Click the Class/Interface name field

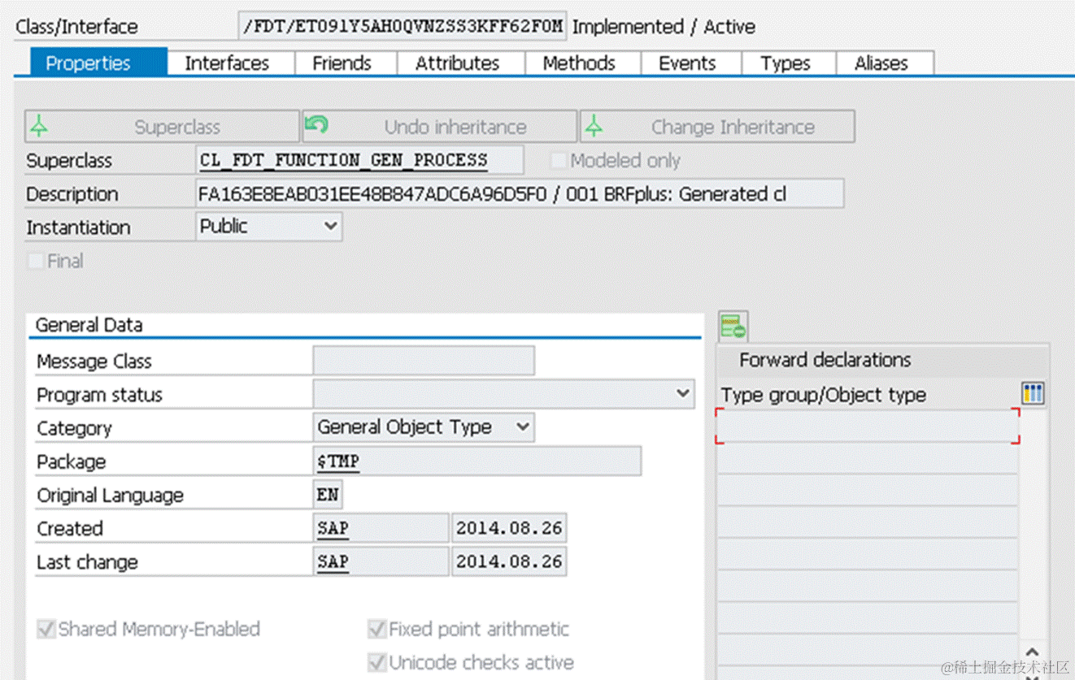point(403,26)
